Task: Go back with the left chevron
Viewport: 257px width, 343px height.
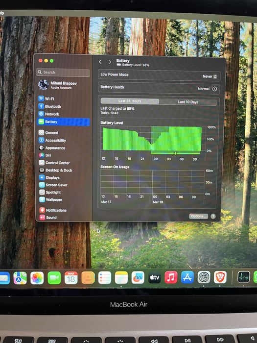Action: click(100, 62)
